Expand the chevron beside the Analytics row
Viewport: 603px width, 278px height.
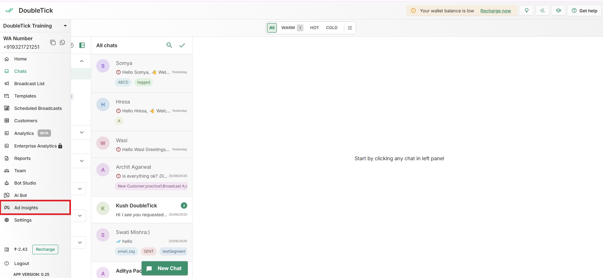(82, 132)
